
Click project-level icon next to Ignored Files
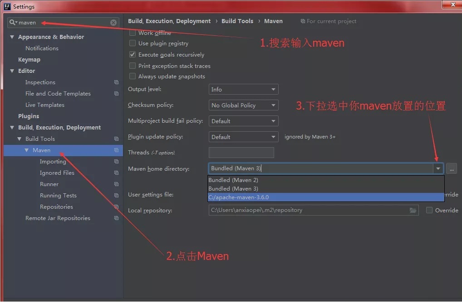[x=116, y=173]
